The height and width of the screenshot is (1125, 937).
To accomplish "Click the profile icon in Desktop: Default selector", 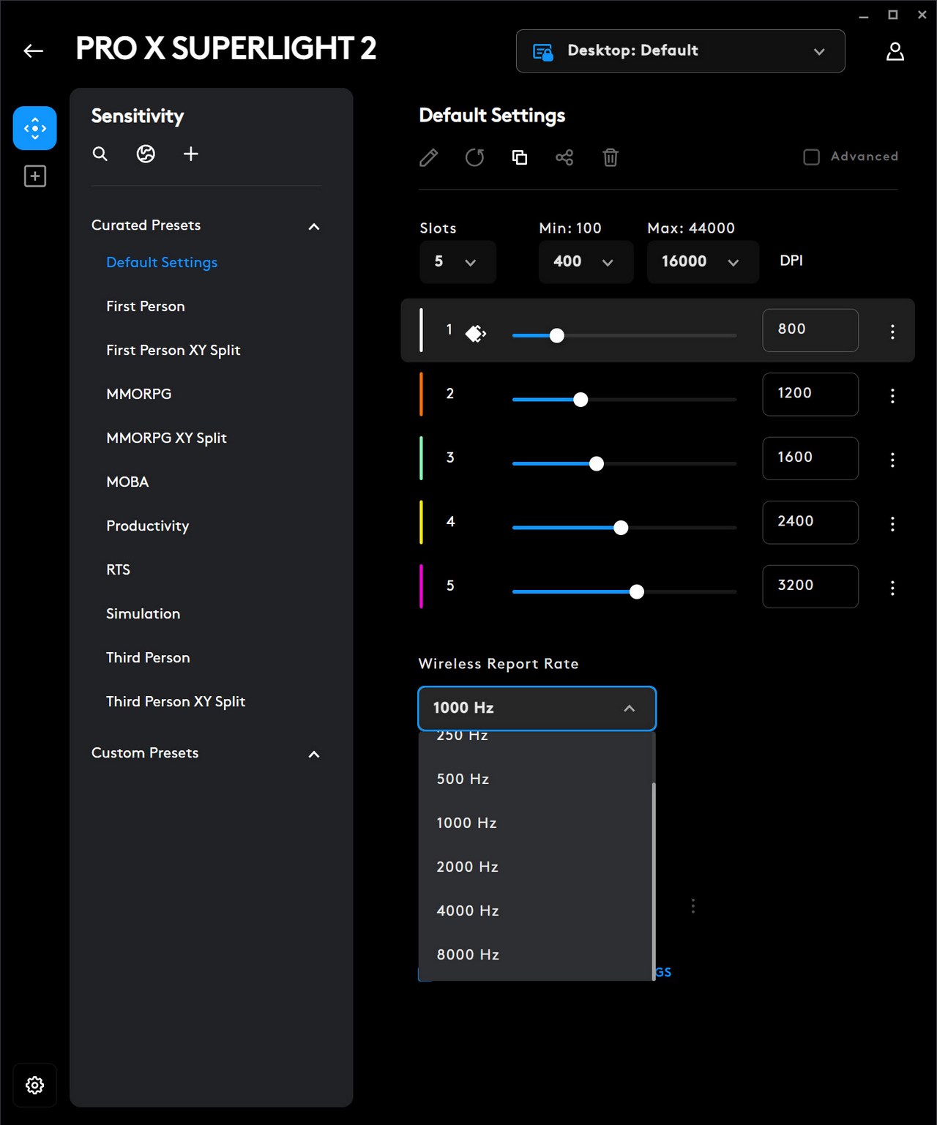I will (542, 52).
